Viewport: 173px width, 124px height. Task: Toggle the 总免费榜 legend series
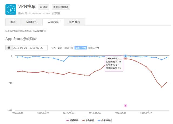88,121
